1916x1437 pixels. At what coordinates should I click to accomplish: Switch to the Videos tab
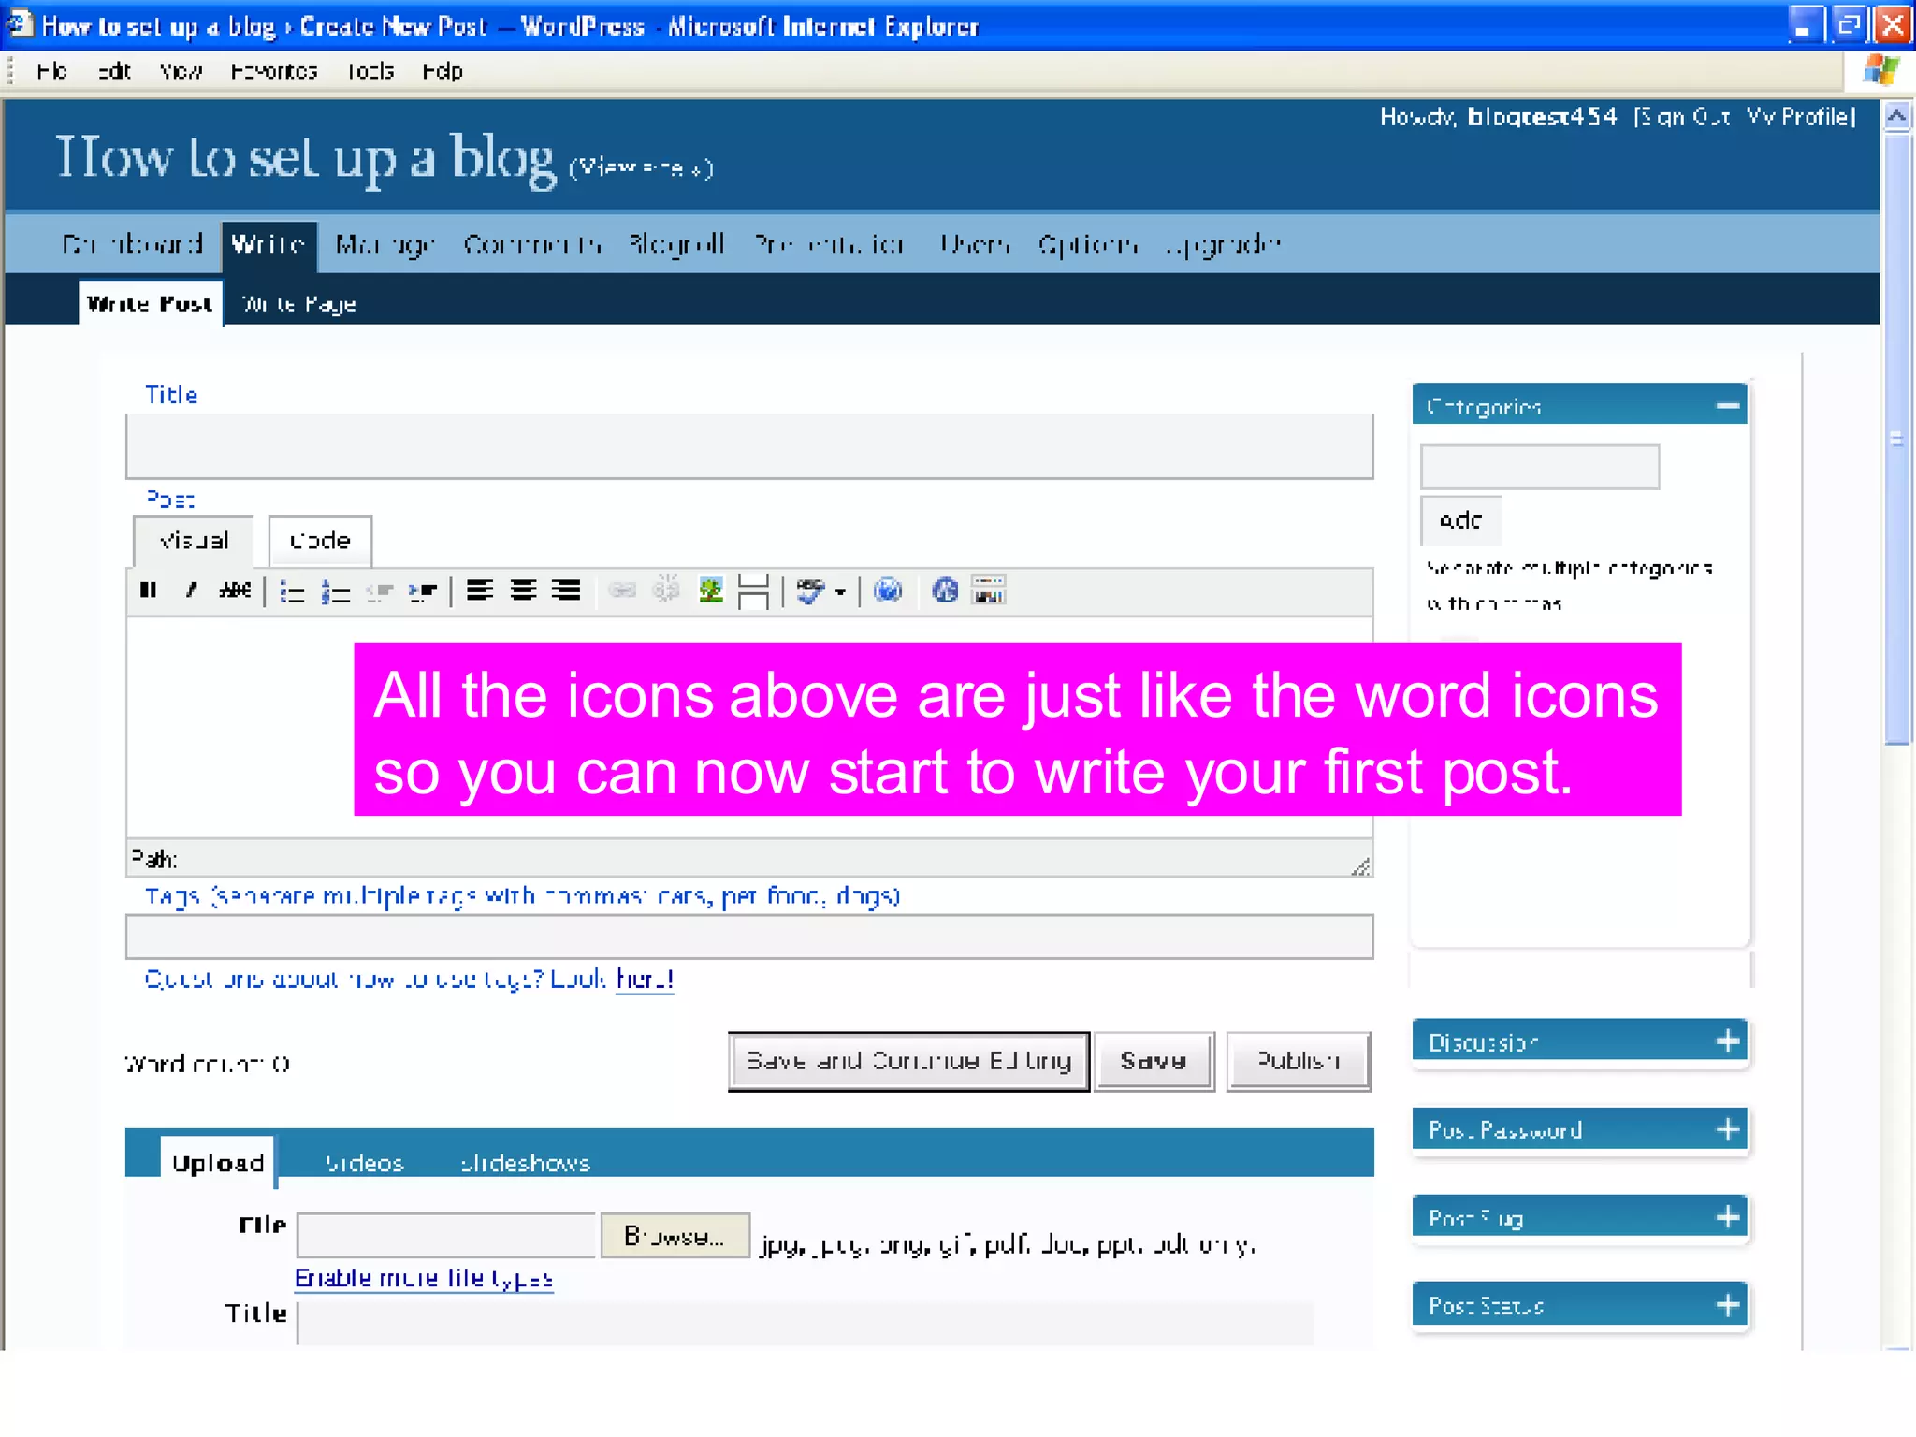pyautogui.click(x=364, y=1163)
